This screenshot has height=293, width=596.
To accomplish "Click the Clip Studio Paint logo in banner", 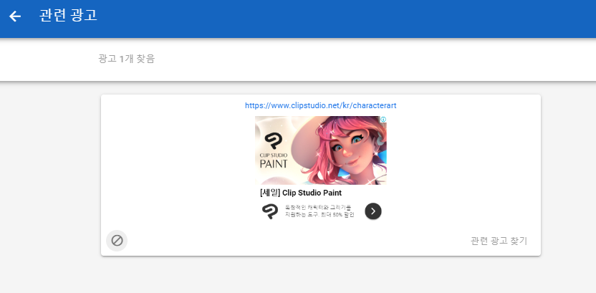I will point(274,150).
